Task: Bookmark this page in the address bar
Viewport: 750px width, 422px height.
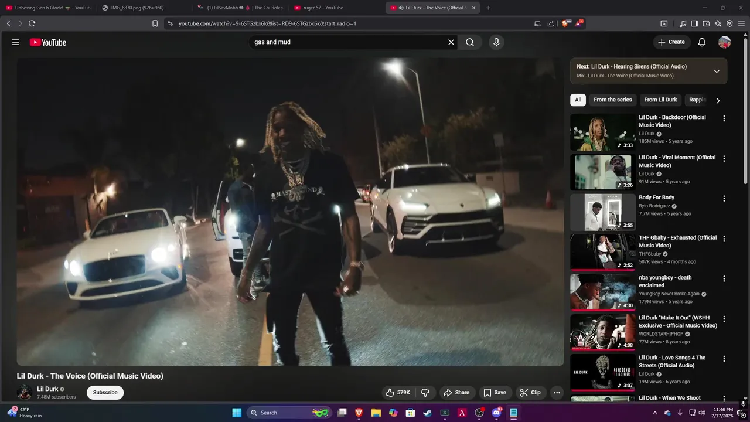Action: (155, 23)
